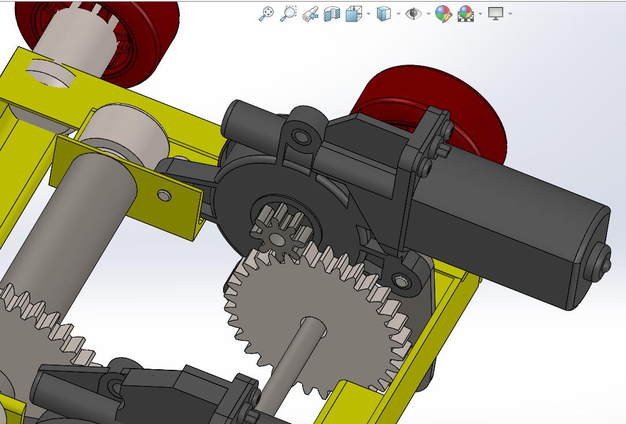Screen dimensions: 626x424
Task: Open the View Orientation dropdown arrow
Action: (368, 14)
